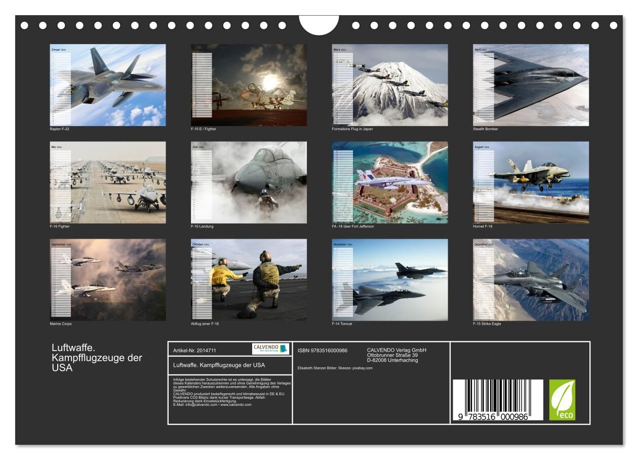Image resolution: width=638 pixels, height=460 pixels.
Task: Select the Stealth Bomber April thumbnail
Action: [x=531, y=85]
